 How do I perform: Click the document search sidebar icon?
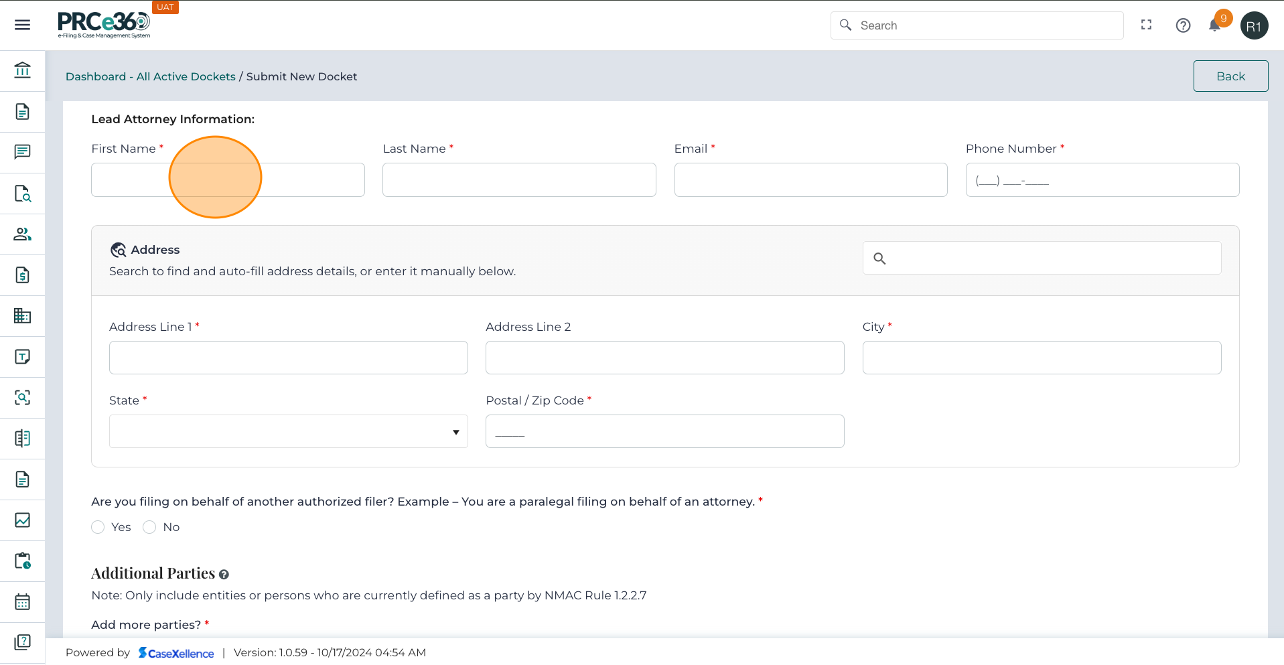(x=22, y=194)
